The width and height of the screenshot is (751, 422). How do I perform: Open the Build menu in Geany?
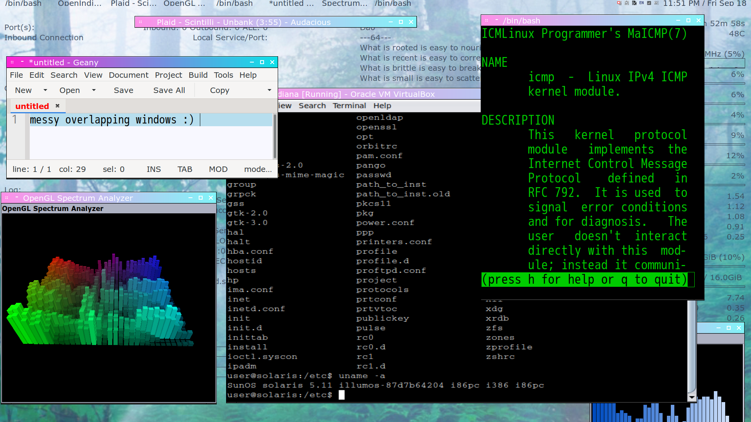(x=198, y=75)
